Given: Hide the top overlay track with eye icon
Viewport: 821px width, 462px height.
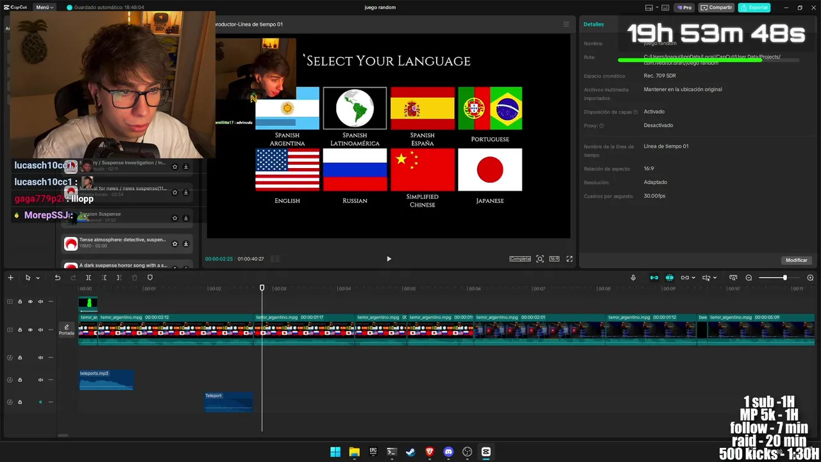Looking at the screenshot, I should click(30, 302).
